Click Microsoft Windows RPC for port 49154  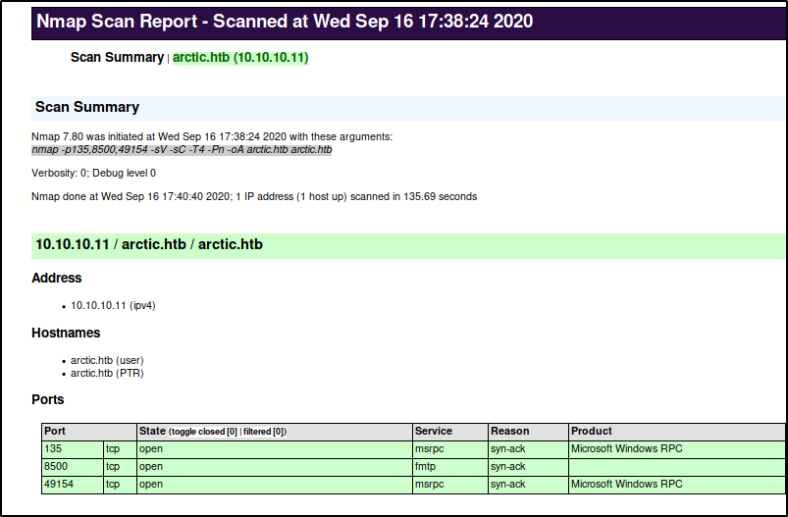(x=677, y=485)
